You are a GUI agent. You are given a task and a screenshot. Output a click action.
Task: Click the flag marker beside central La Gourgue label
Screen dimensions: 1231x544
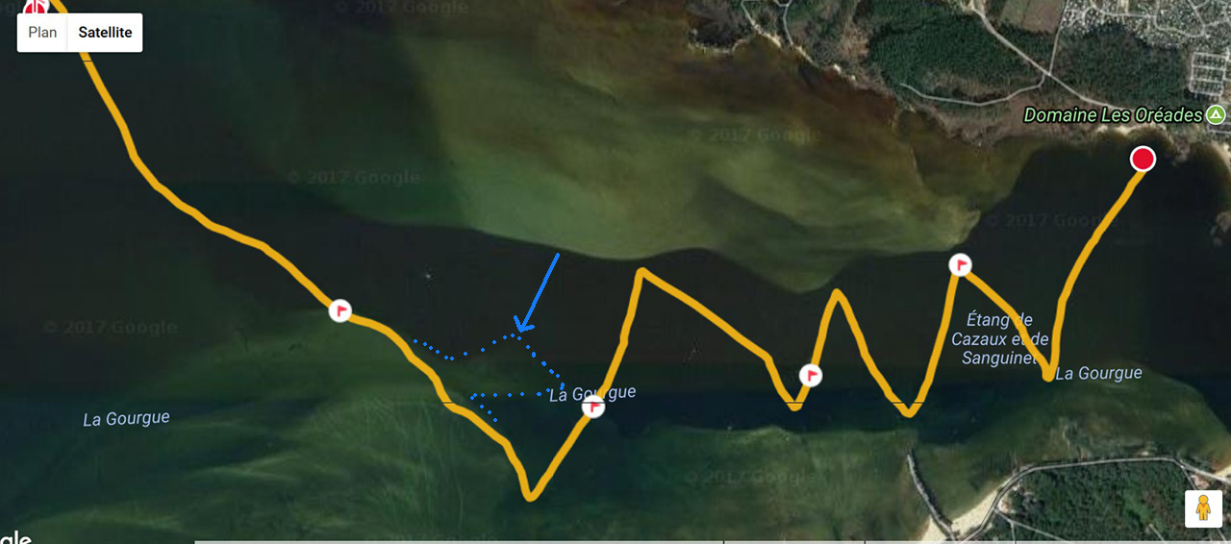pyautogui.click(x=593, y=408)
